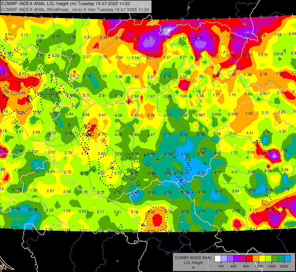Click wind shear value 6.56
The image size is (296, 272).
coord(5,92)
